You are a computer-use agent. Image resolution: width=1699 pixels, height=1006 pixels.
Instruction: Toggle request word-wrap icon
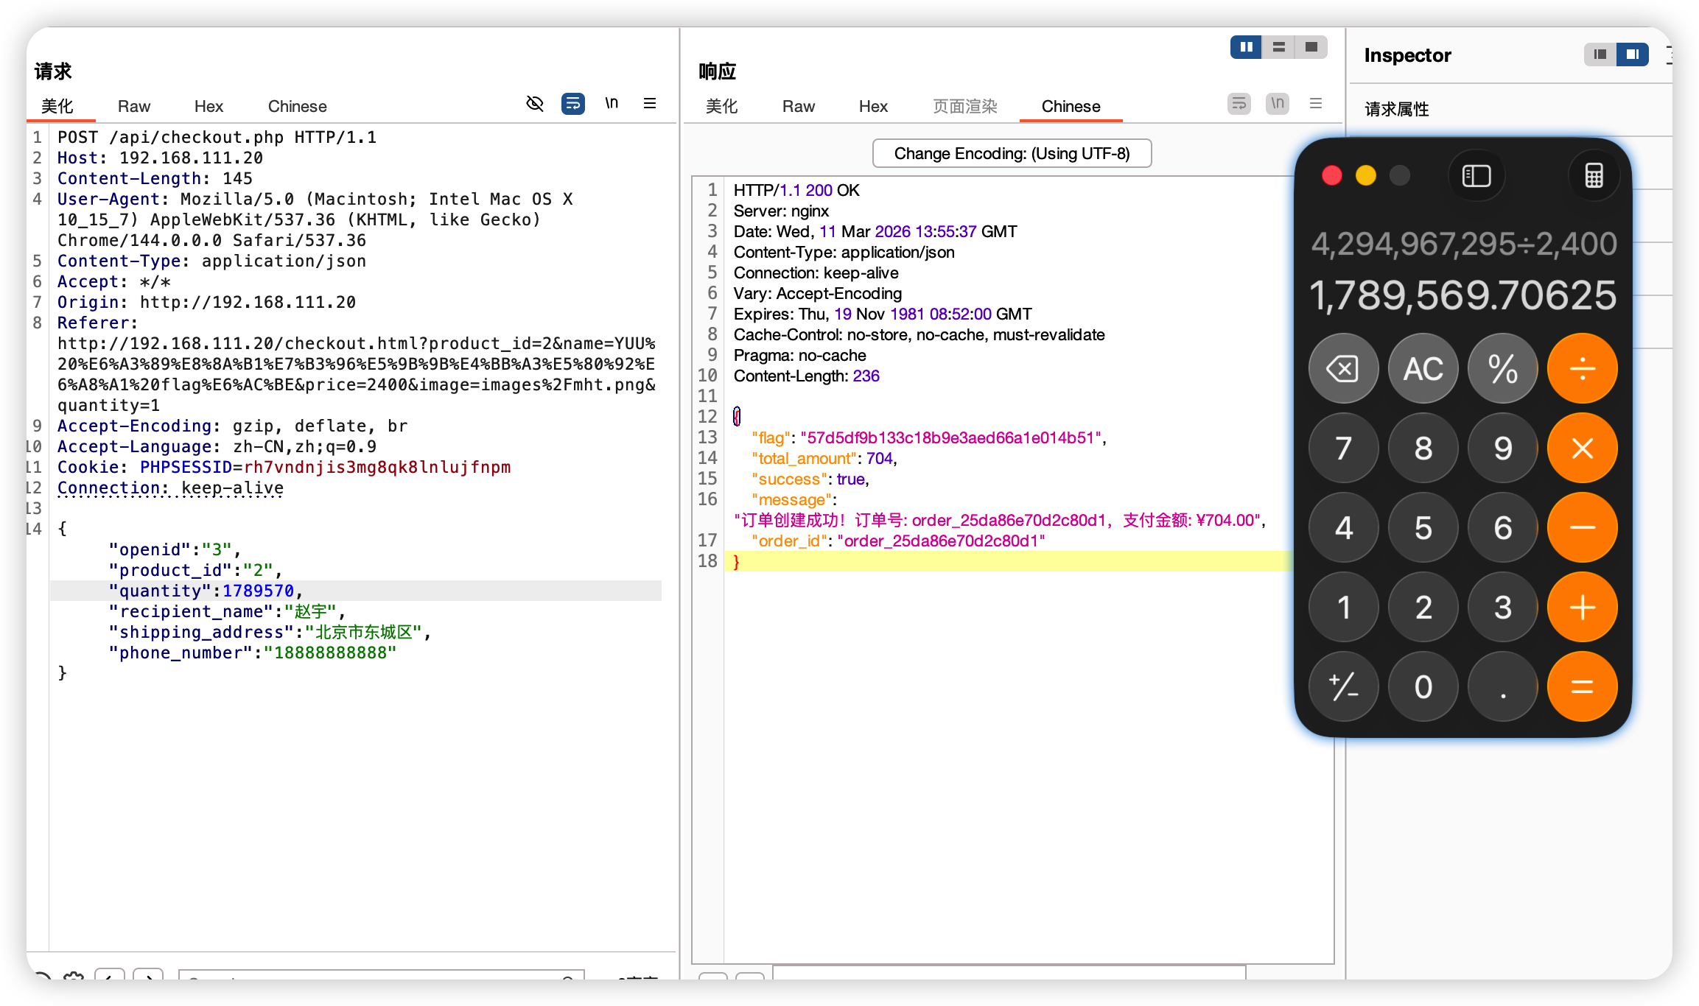coord(573,104)
